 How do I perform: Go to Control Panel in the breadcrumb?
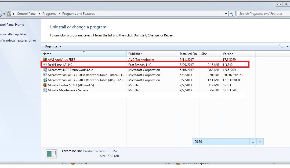27,14
